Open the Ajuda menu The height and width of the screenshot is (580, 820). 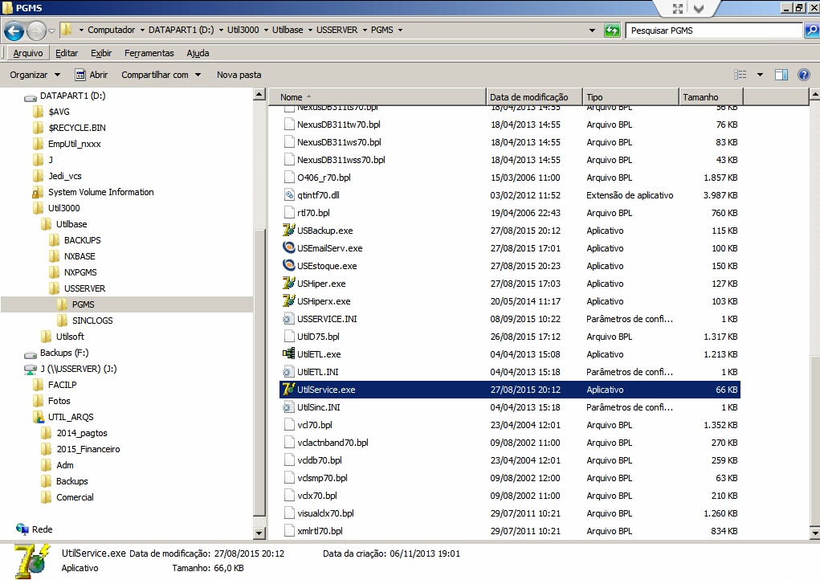tap(198, 53)
